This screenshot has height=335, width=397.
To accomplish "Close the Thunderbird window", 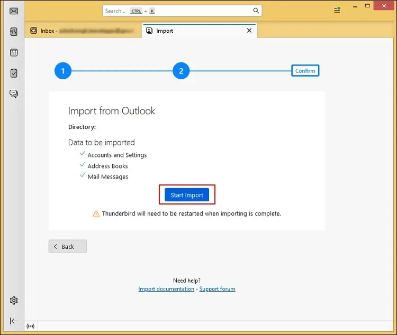I will (384, 6).
